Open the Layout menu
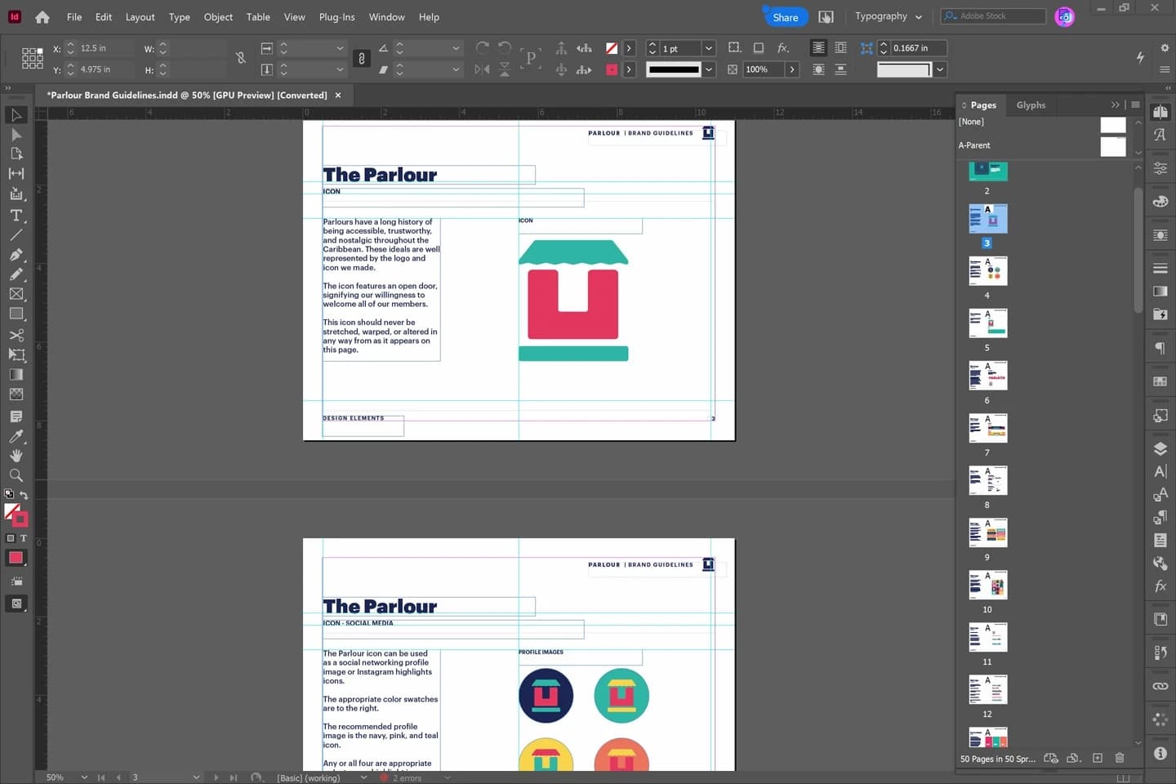 [140, 17]
